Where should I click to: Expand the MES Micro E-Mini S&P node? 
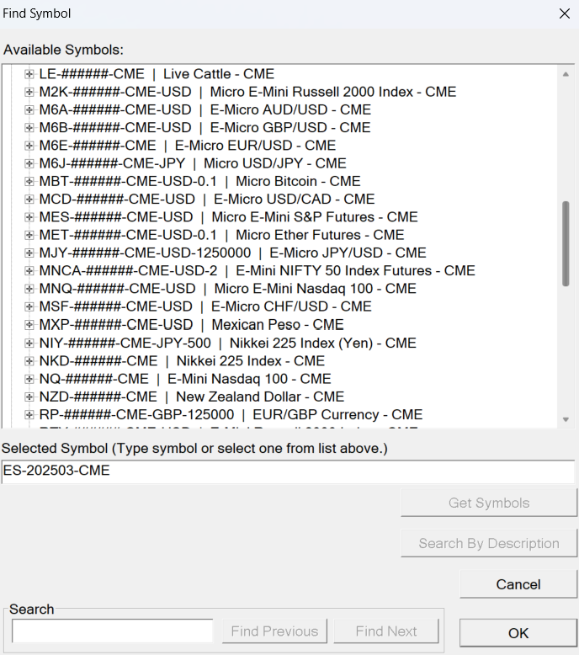click(x=29, y=217)
